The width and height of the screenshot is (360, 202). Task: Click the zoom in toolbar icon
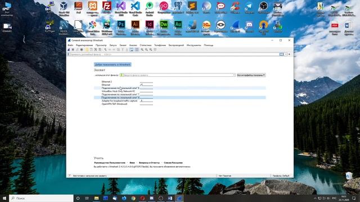coord(142,49)
